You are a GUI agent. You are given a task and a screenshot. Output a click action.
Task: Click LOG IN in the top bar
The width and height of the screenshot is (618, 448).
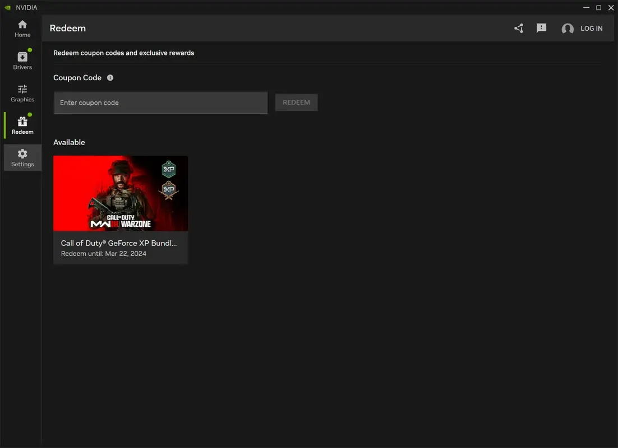pyautogui.click(x=591, y=28)
